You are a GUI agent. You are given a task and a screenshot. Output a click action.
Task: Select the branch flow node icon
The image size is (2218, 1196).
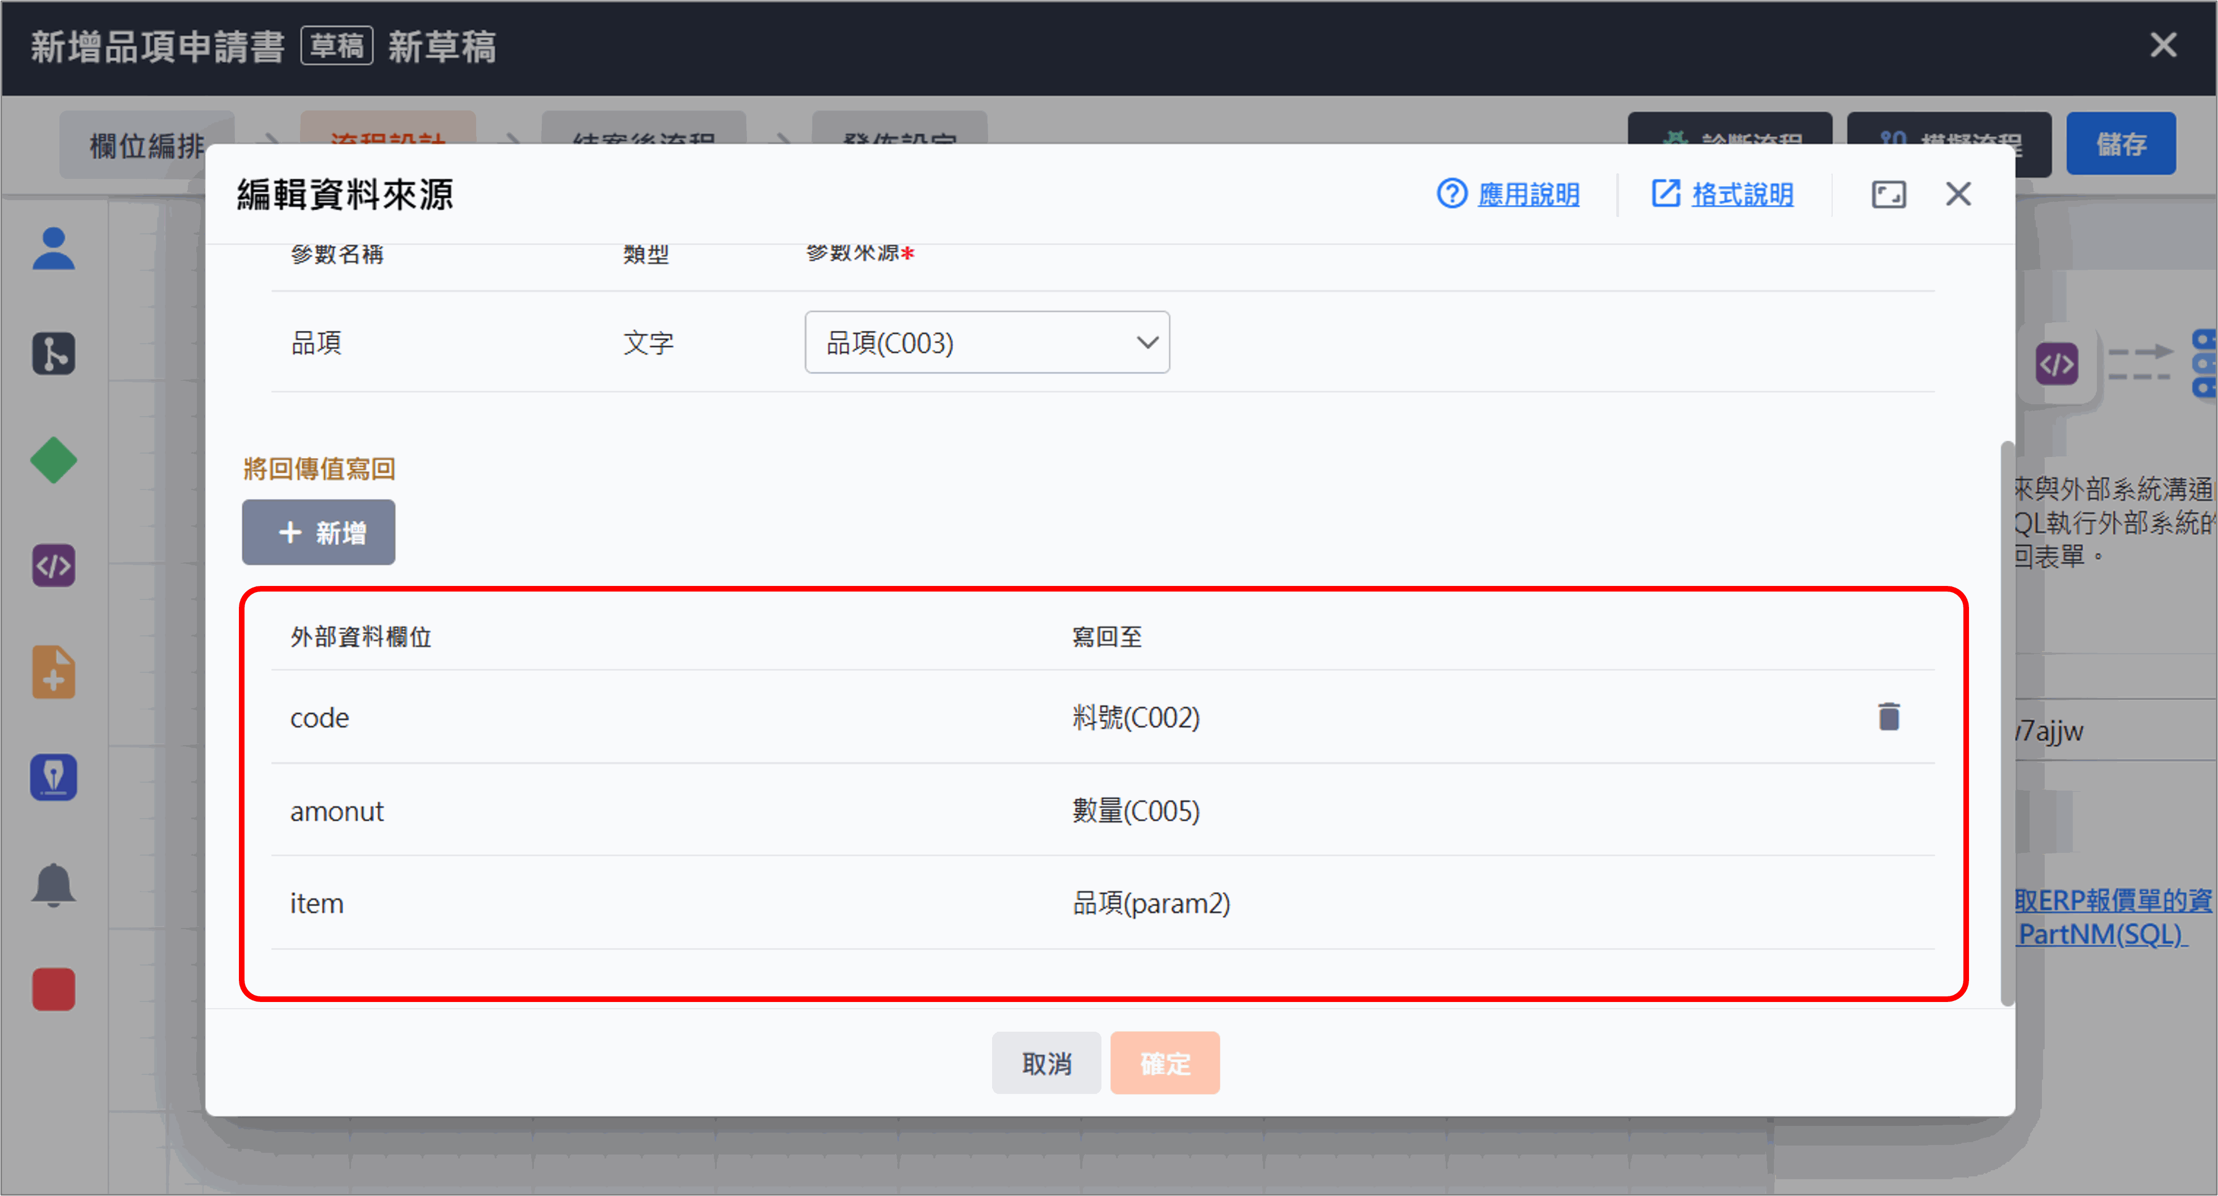(x=53, y=354)
